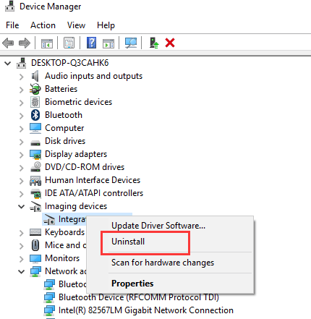Viewport: 311px width, 319px height.
Task: Collapse the DESKTOP-Q3CAHK6 root node
Action: (8, 64)
